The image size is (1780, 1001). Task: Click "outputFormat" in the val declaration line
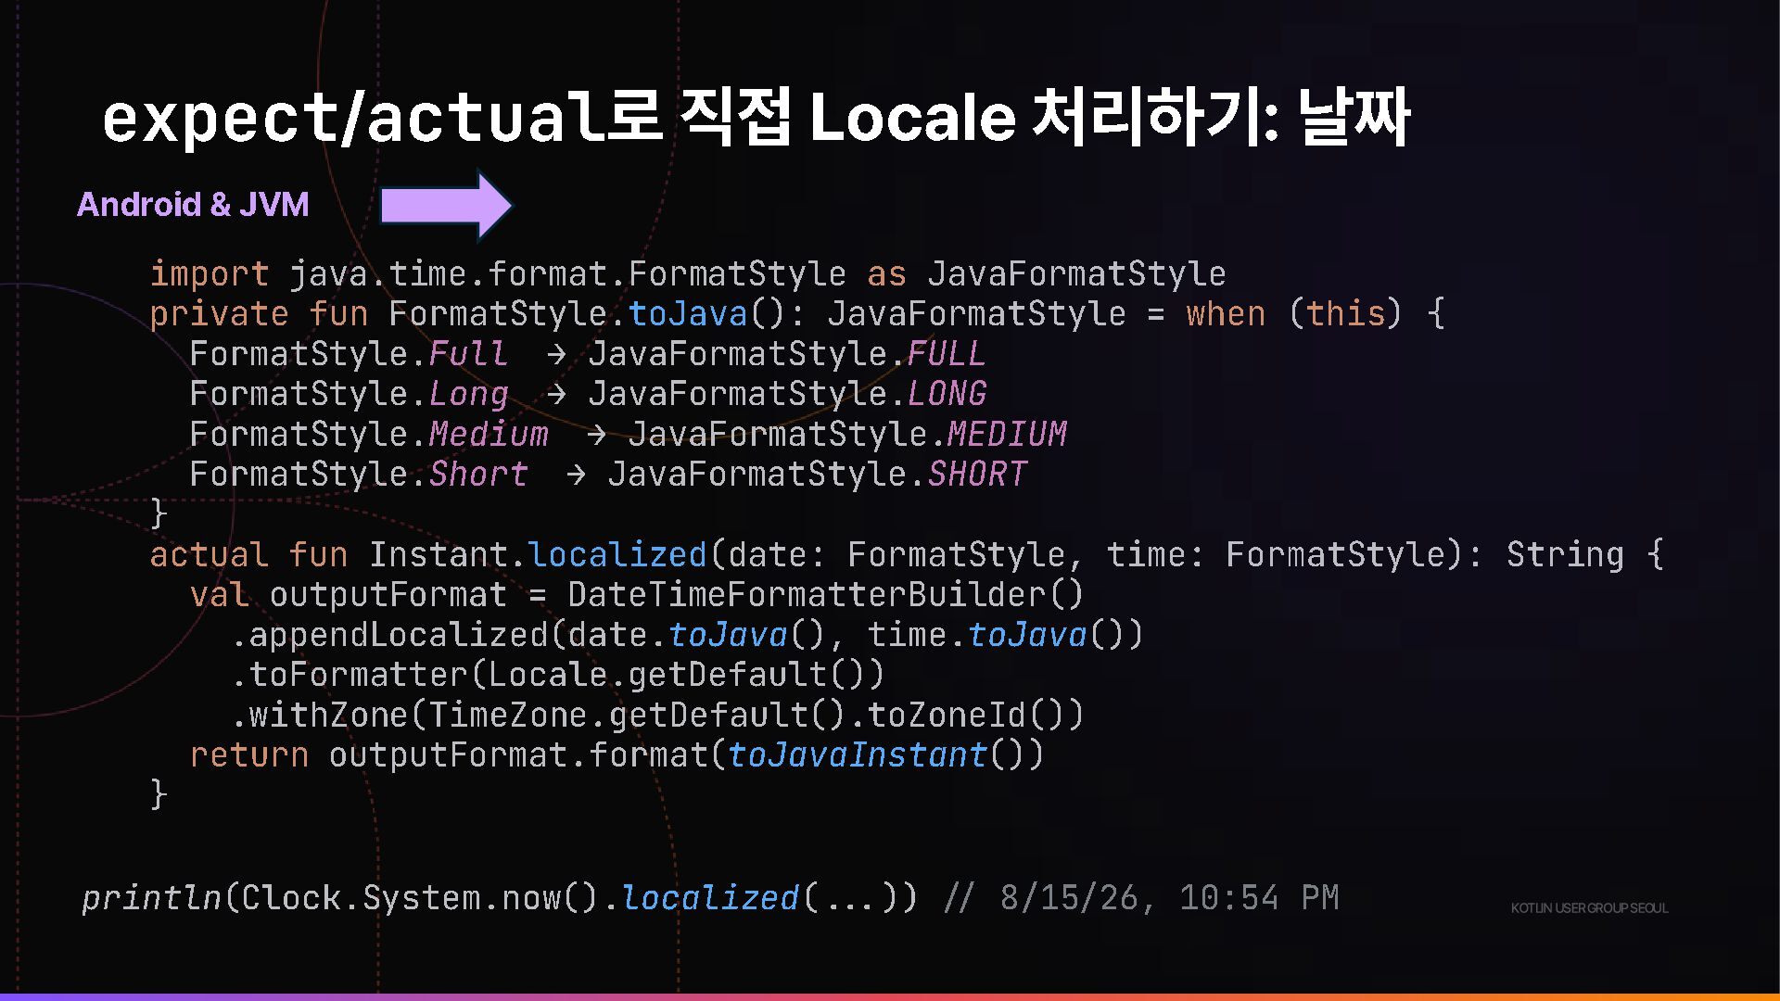[x=388, y=594]
